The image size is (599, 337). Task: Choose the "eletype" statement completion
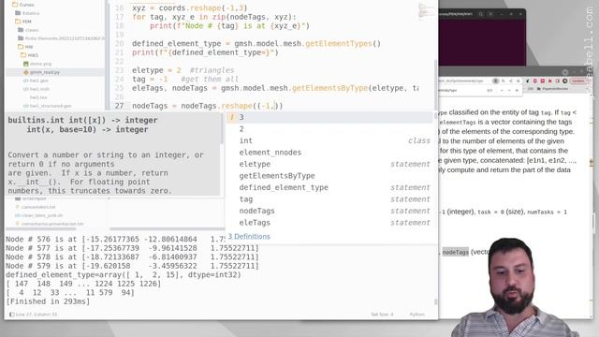tap(330, 165)
